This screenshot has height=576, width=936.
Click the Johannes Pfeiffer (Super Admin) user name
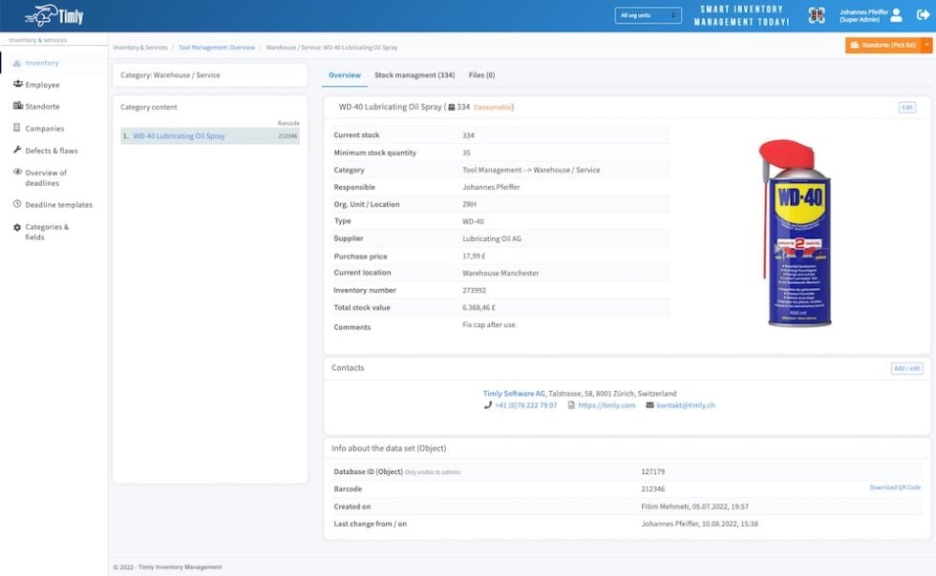863,15
